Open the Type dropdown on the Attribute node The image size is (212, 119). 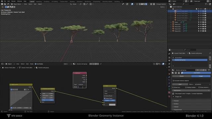(x=82, y=85)
